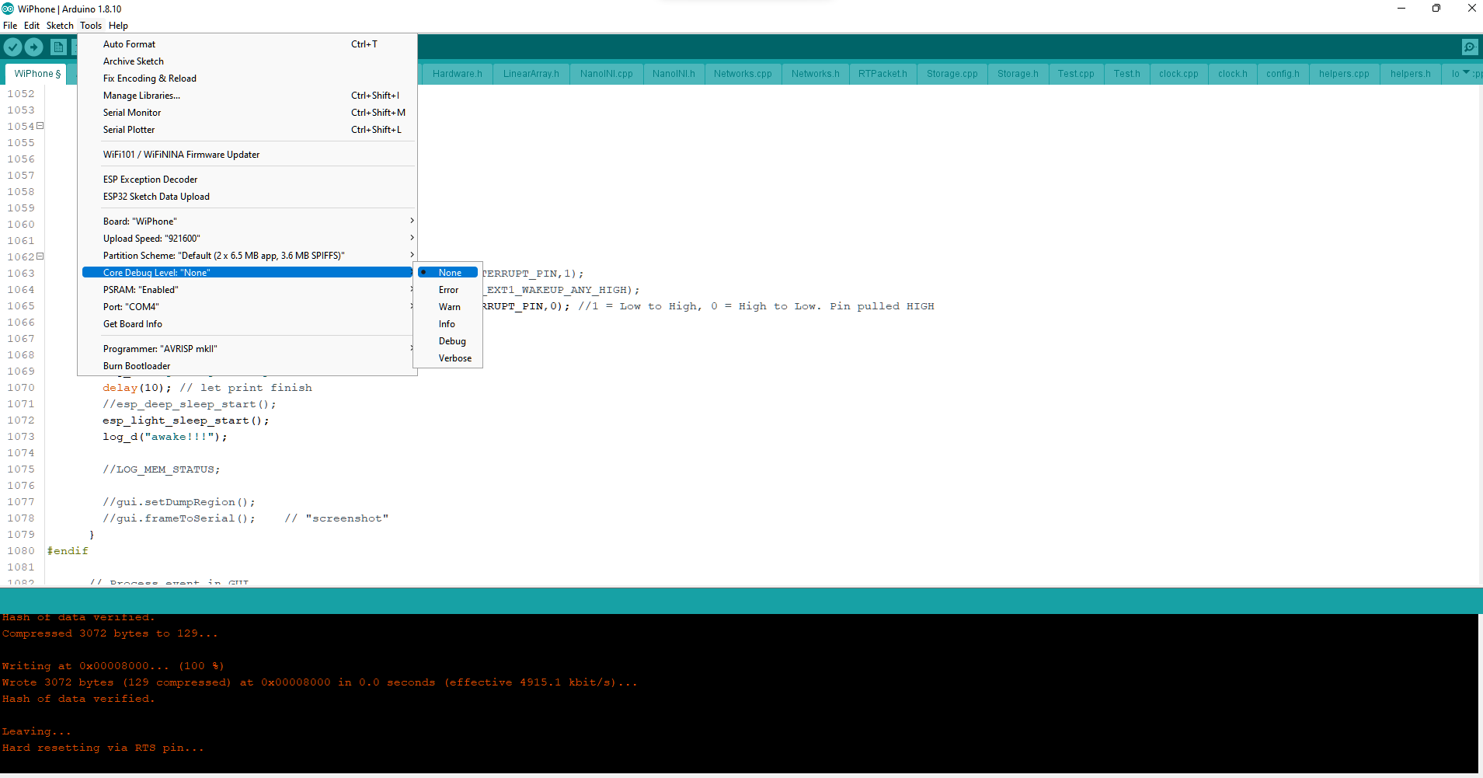This screenshot has width=1483, height=778.
Task: Open the Sketch menu
Action: pos(60,26)
